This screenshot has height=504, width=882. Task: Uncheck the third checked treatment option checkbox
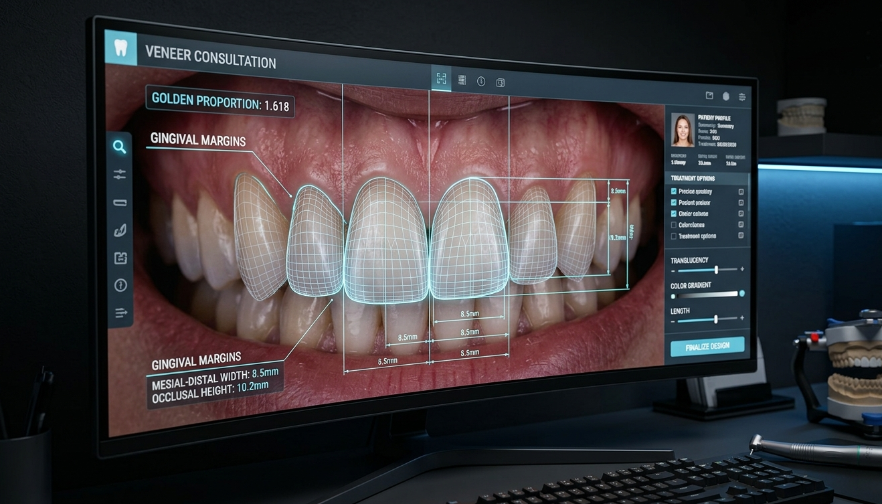674,214
